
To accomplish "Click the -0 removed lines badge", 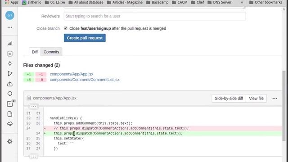I will click(41, 80).
